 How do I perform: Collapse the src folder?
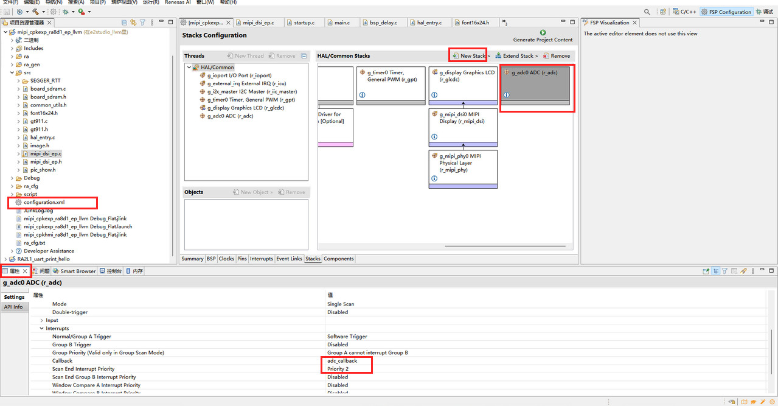pyautogui.click(x=12, y=72)
